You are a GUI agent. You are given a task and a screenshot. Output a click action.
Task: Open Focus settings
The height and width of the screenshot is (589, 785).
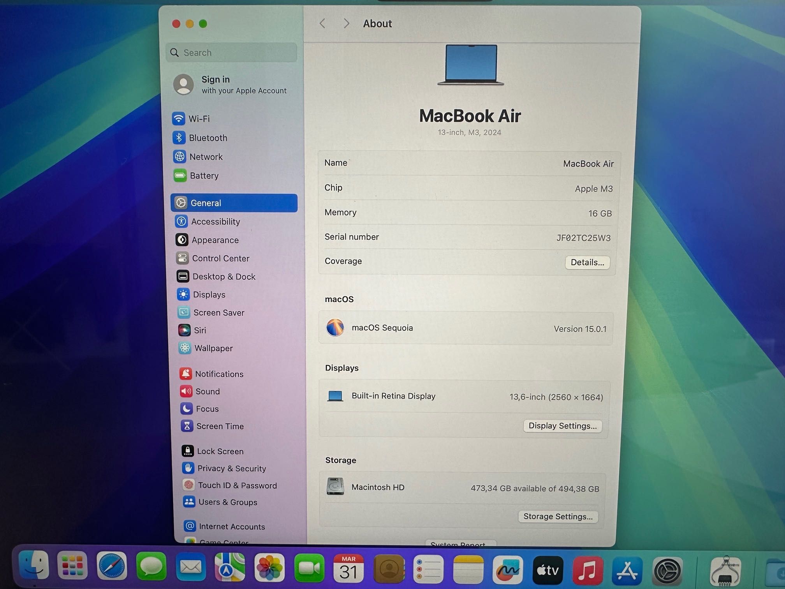pyautogui.click(x=200, y=409)
